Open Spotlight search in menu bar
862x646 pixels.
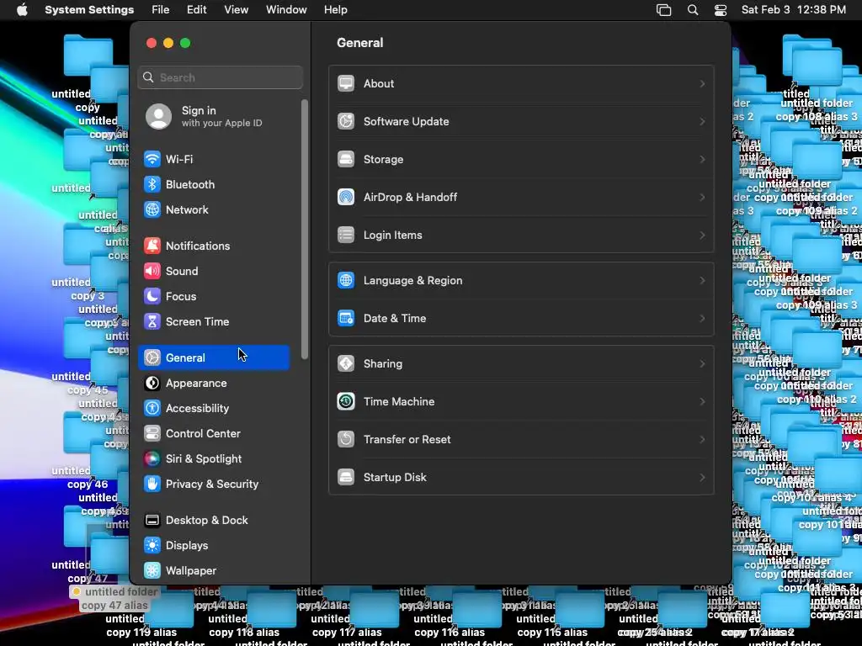(x=693, y=10)
